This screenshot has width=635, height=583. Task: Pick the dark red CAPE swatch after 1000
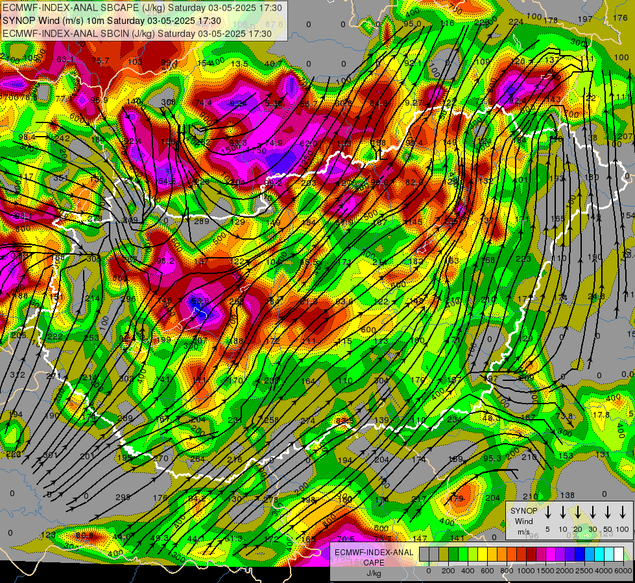(x=531, y=554)
